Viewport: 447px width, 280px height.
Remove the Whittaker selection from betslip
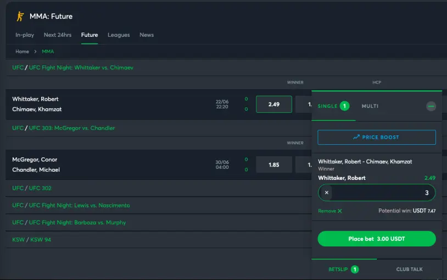click(330, 211)
